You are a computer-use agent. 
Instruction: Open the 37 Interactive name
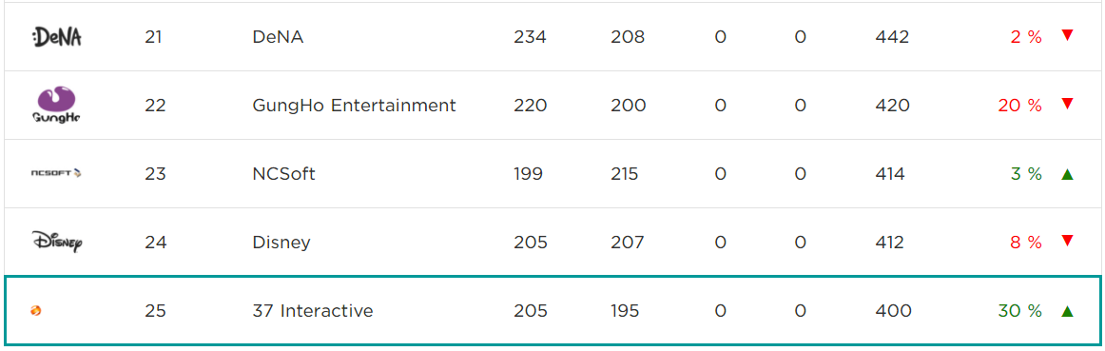312,311
